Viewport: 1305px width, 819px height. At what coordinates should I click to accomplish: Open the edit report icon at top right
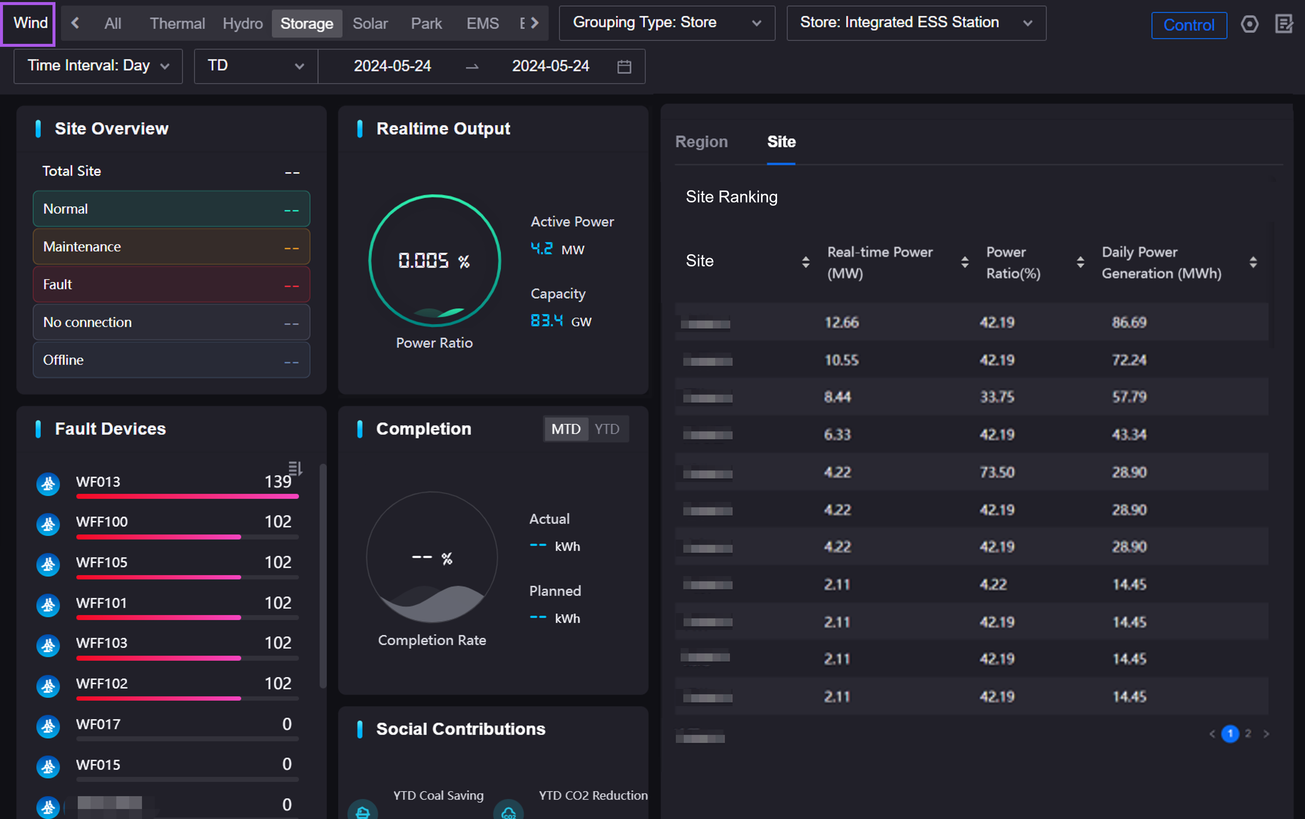1285,24
